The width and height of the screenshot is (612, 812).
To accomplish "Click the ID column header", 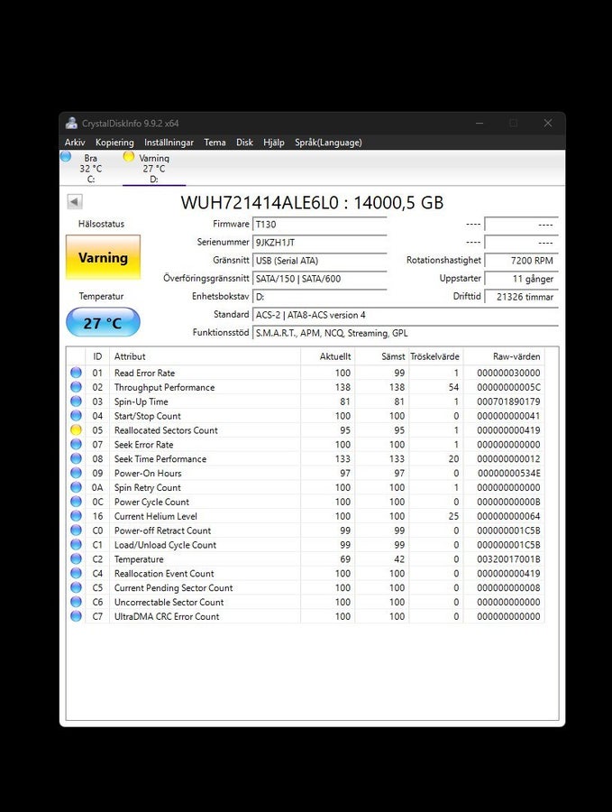I will [97, 356].
